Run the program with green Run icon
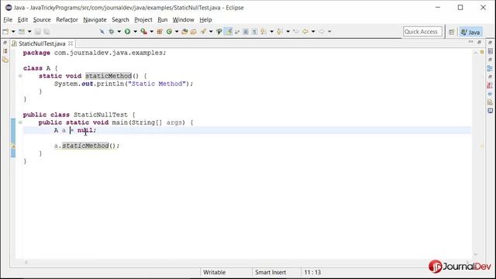Viewport: 496px width, 279px height. (127, 32)
